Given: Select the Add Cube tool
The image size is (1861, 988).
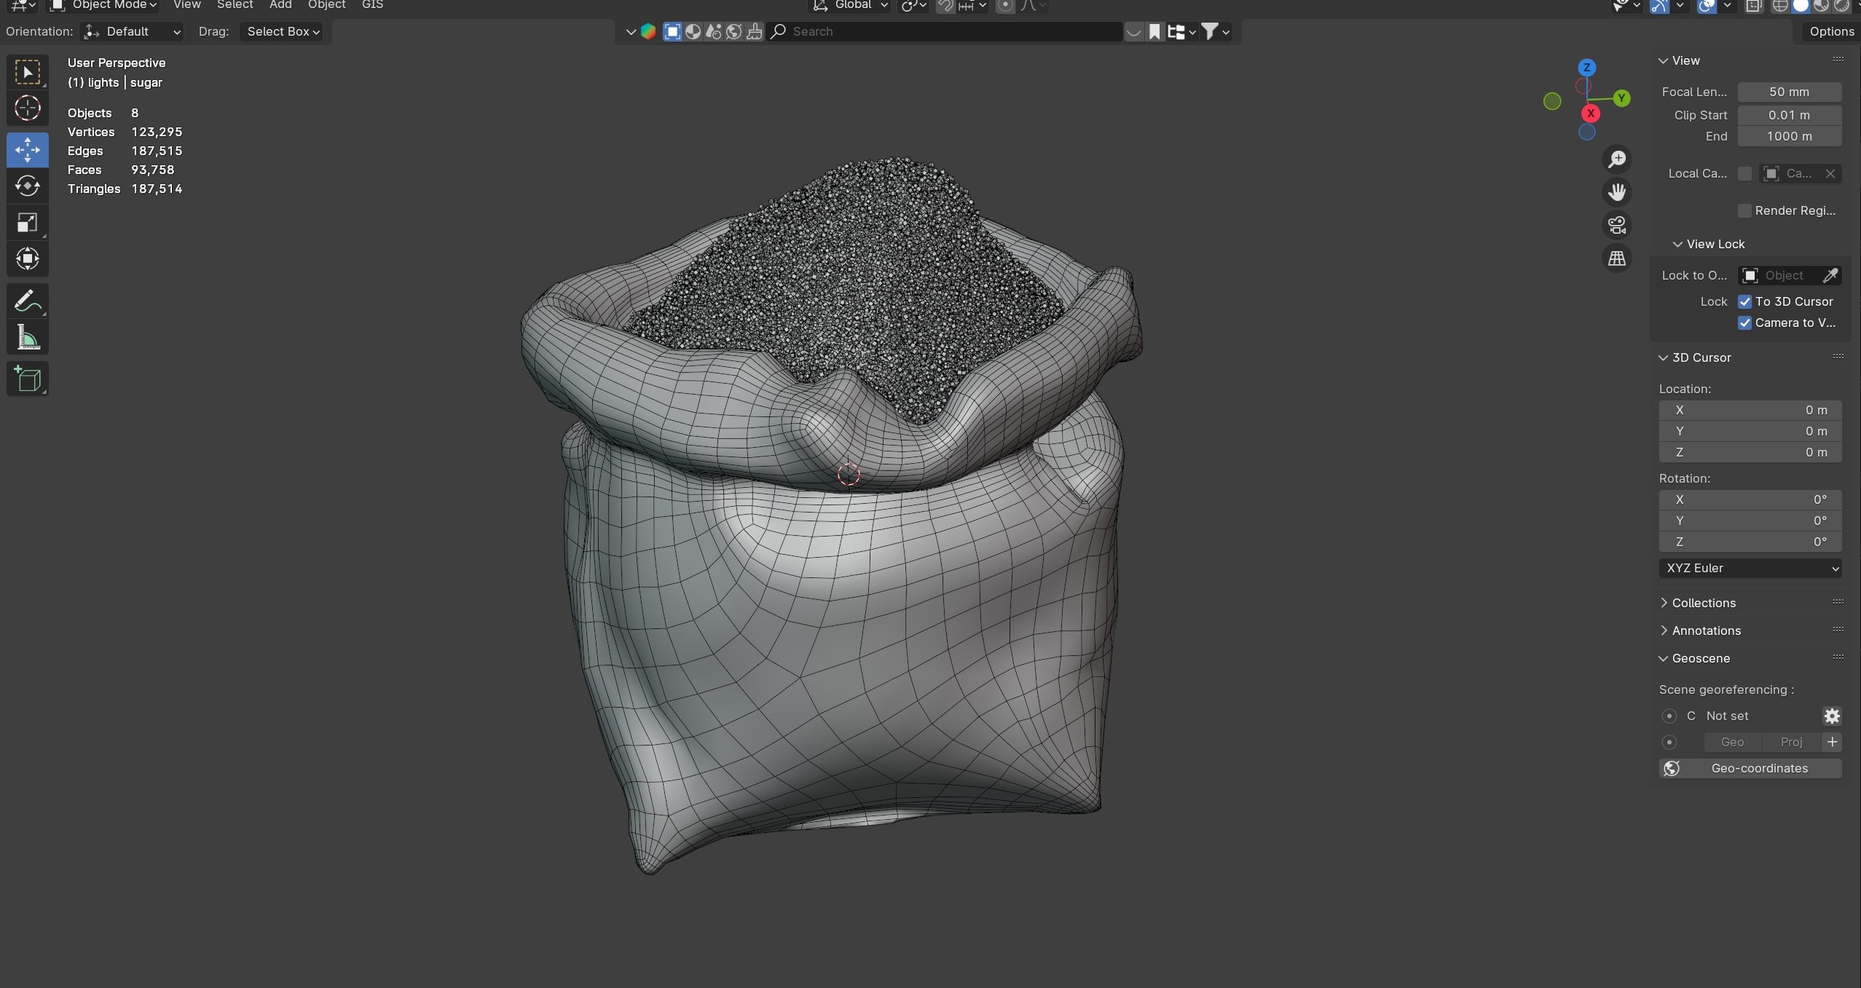Looking at the screenshot, I should (28, 379).
